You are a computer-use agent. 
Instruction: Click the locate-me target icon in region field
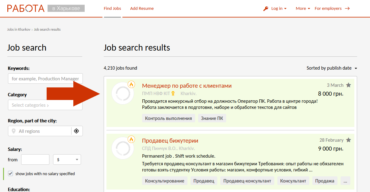[x=76, y=131]
